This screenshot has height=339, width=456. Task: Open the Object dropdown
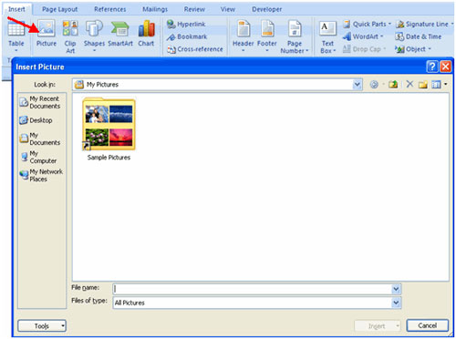[x=413, y=49]
